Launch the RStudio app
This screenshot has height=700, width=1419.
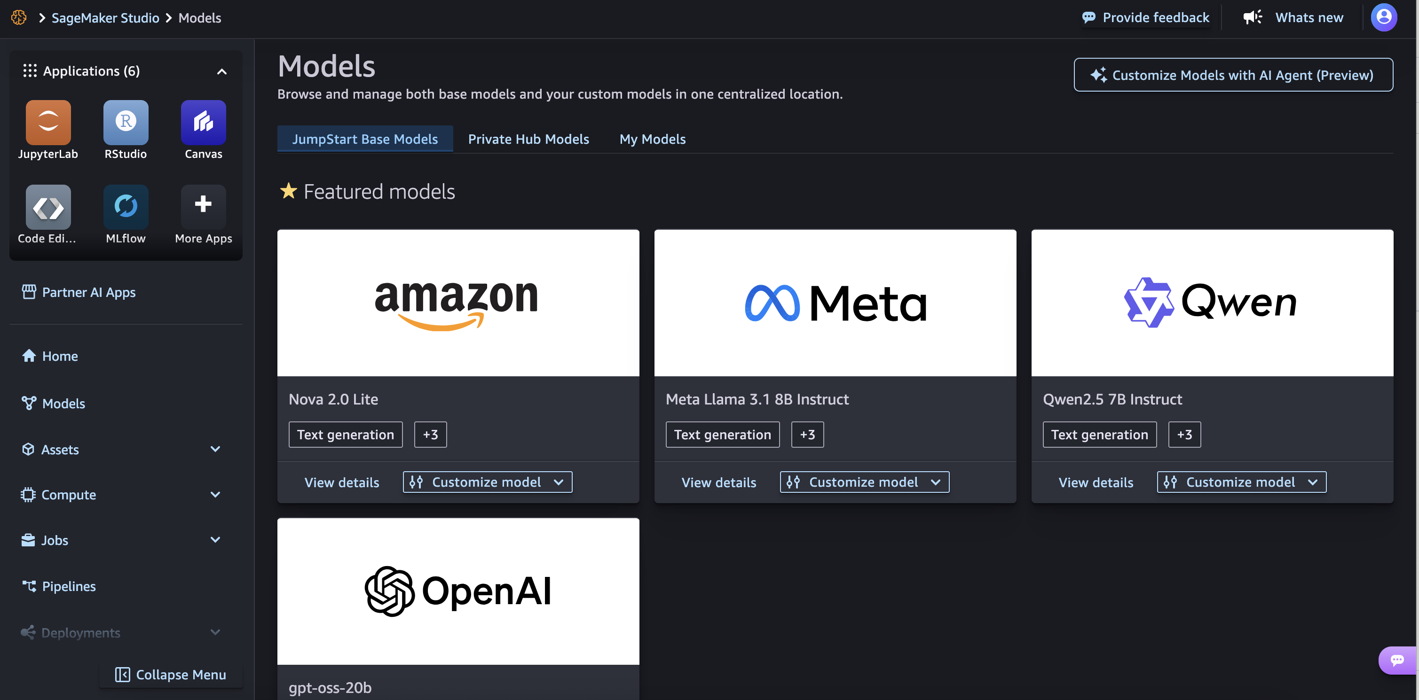tap(126, 122)
